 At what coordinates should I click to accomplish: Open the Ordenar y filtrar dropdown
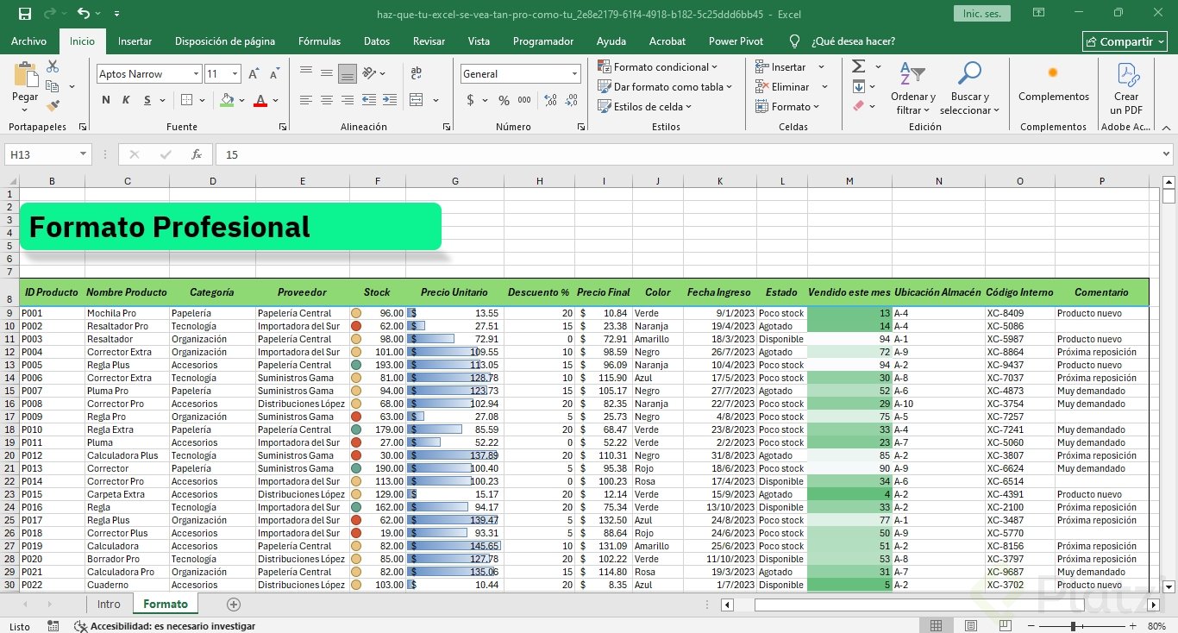pos(912,88)
